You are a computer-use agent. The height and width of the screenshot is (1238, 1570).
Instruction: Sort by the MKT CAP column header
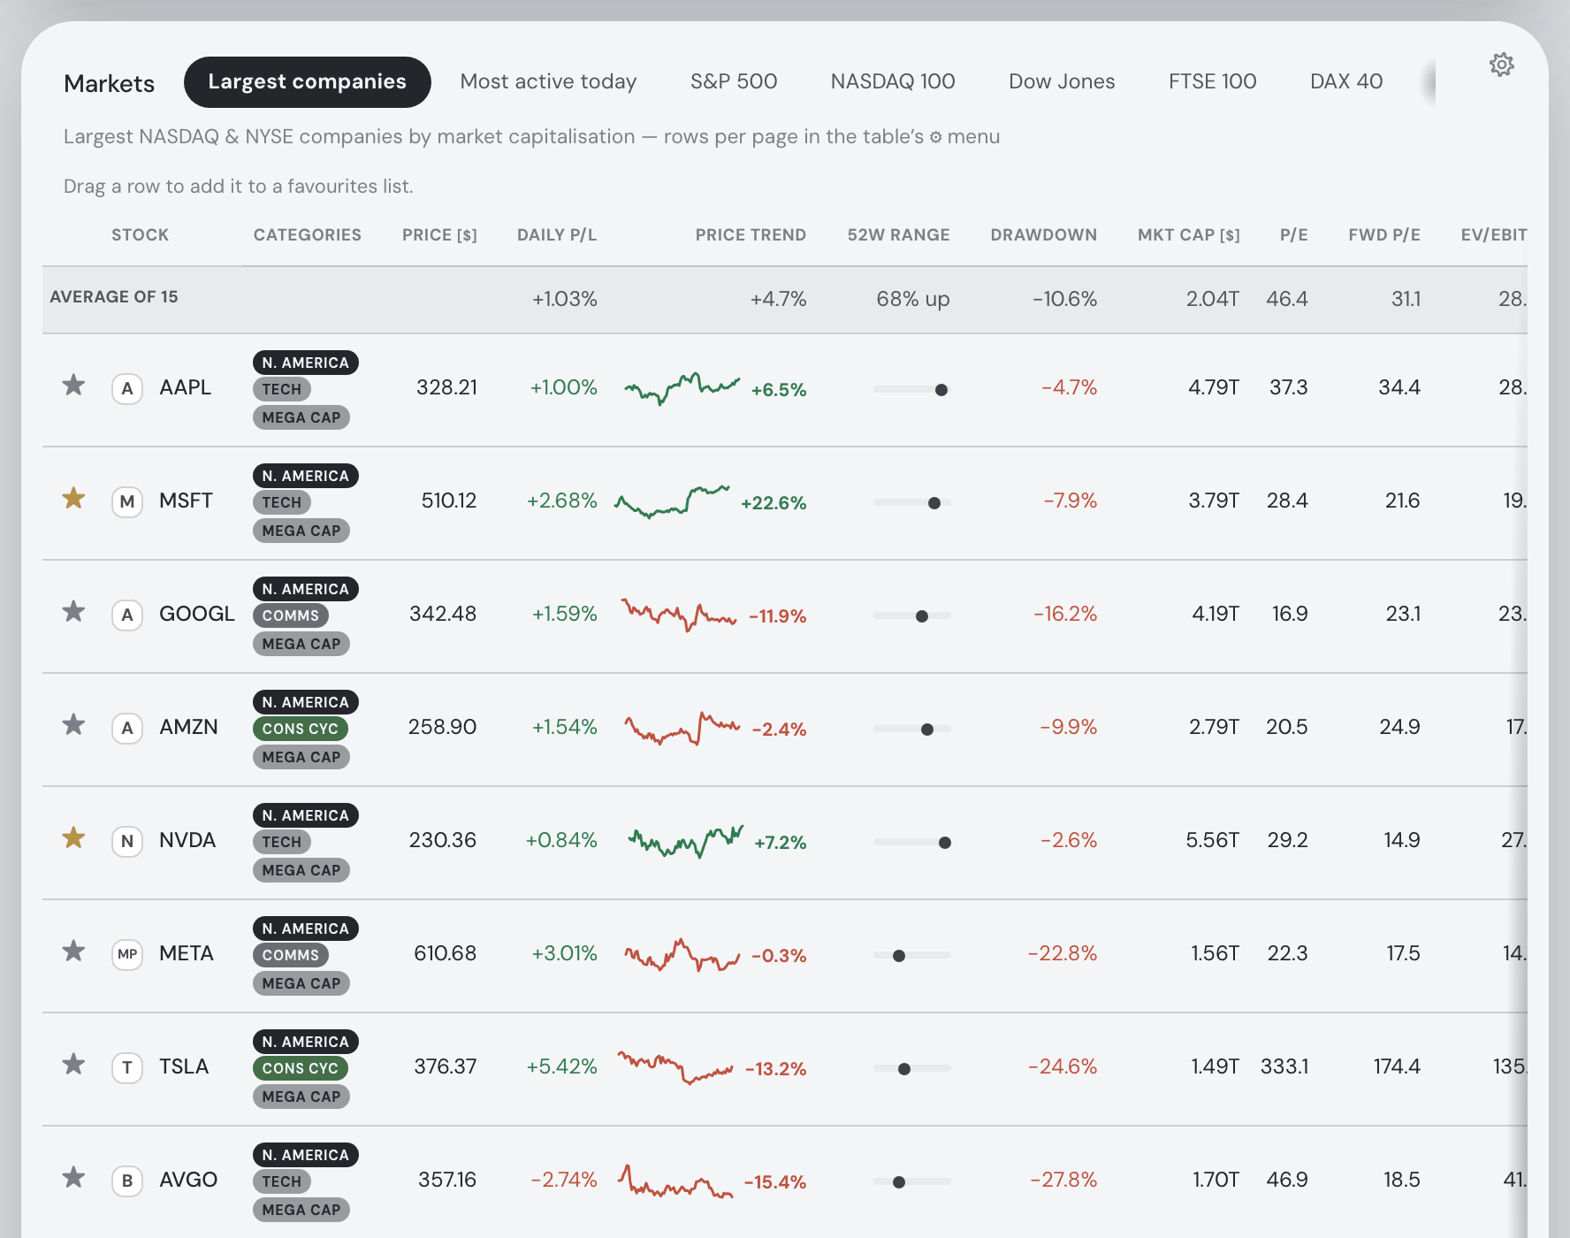[1188, 235]
